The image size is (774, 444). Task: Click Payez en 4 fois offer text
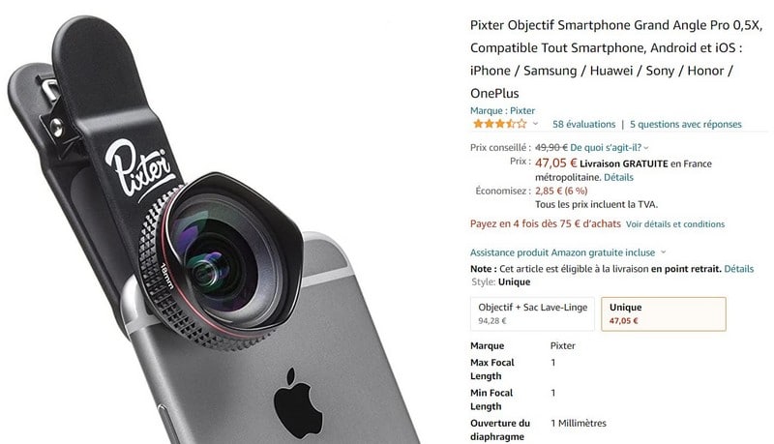click(546, 223)
